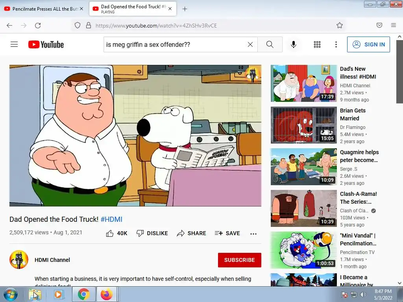403x302 pixels.
Task: Open Mini Vandal Pencilmation thumbnail
Action: tap(303, 250)
